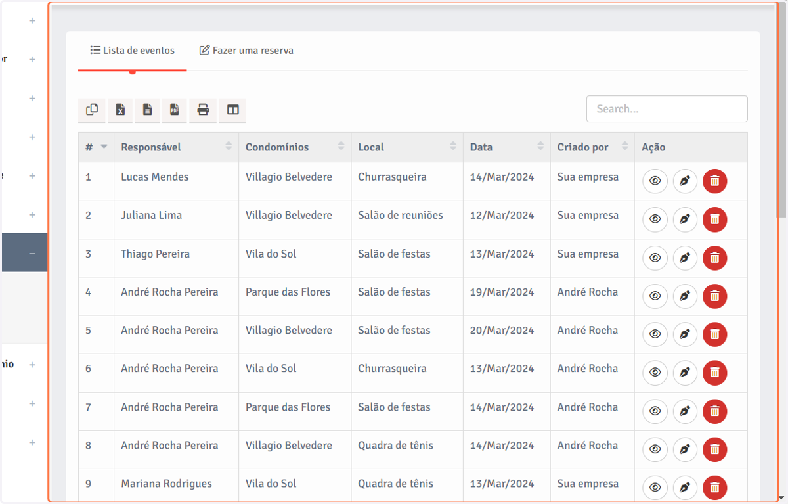Screen dimensions: 788x504
Task: Edit row 4 Parque das Flores reservation
Action: (x=685, y=296)
